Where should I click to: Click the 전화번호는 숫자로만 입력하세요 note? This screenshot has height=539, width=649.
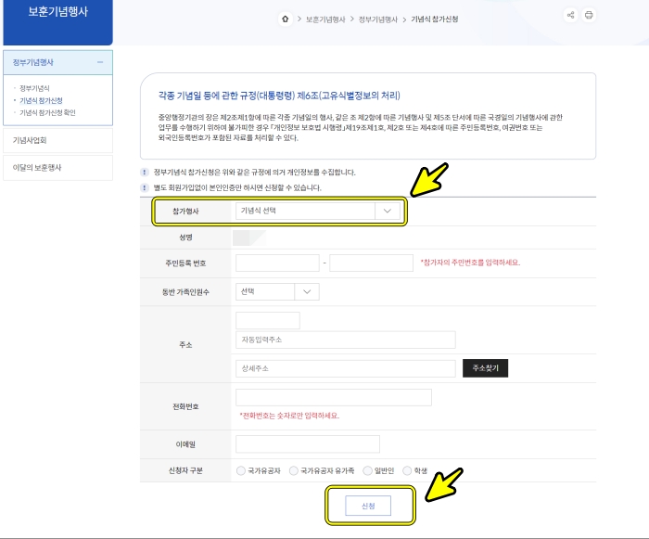[289, 416]
